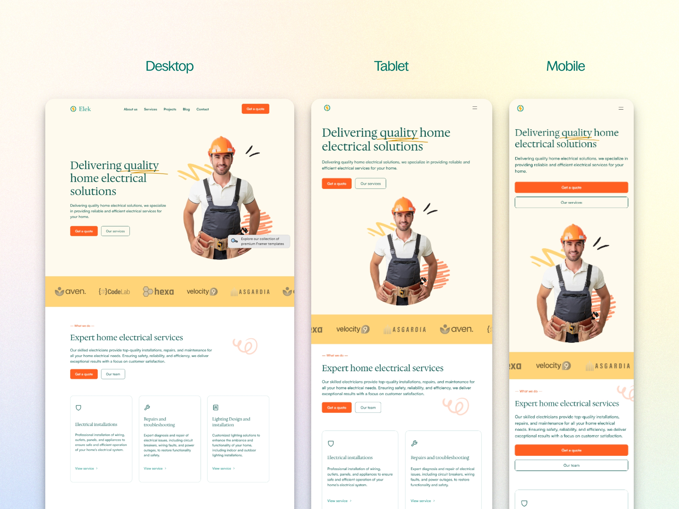Click the Our services button
This screenshot has width=679, height=509.
click(x=115, y=231)
